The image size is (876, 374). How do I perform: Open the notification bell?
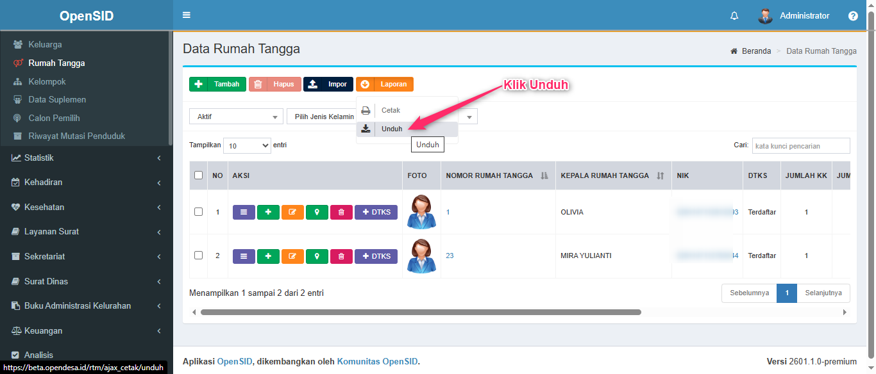(734, 16)
